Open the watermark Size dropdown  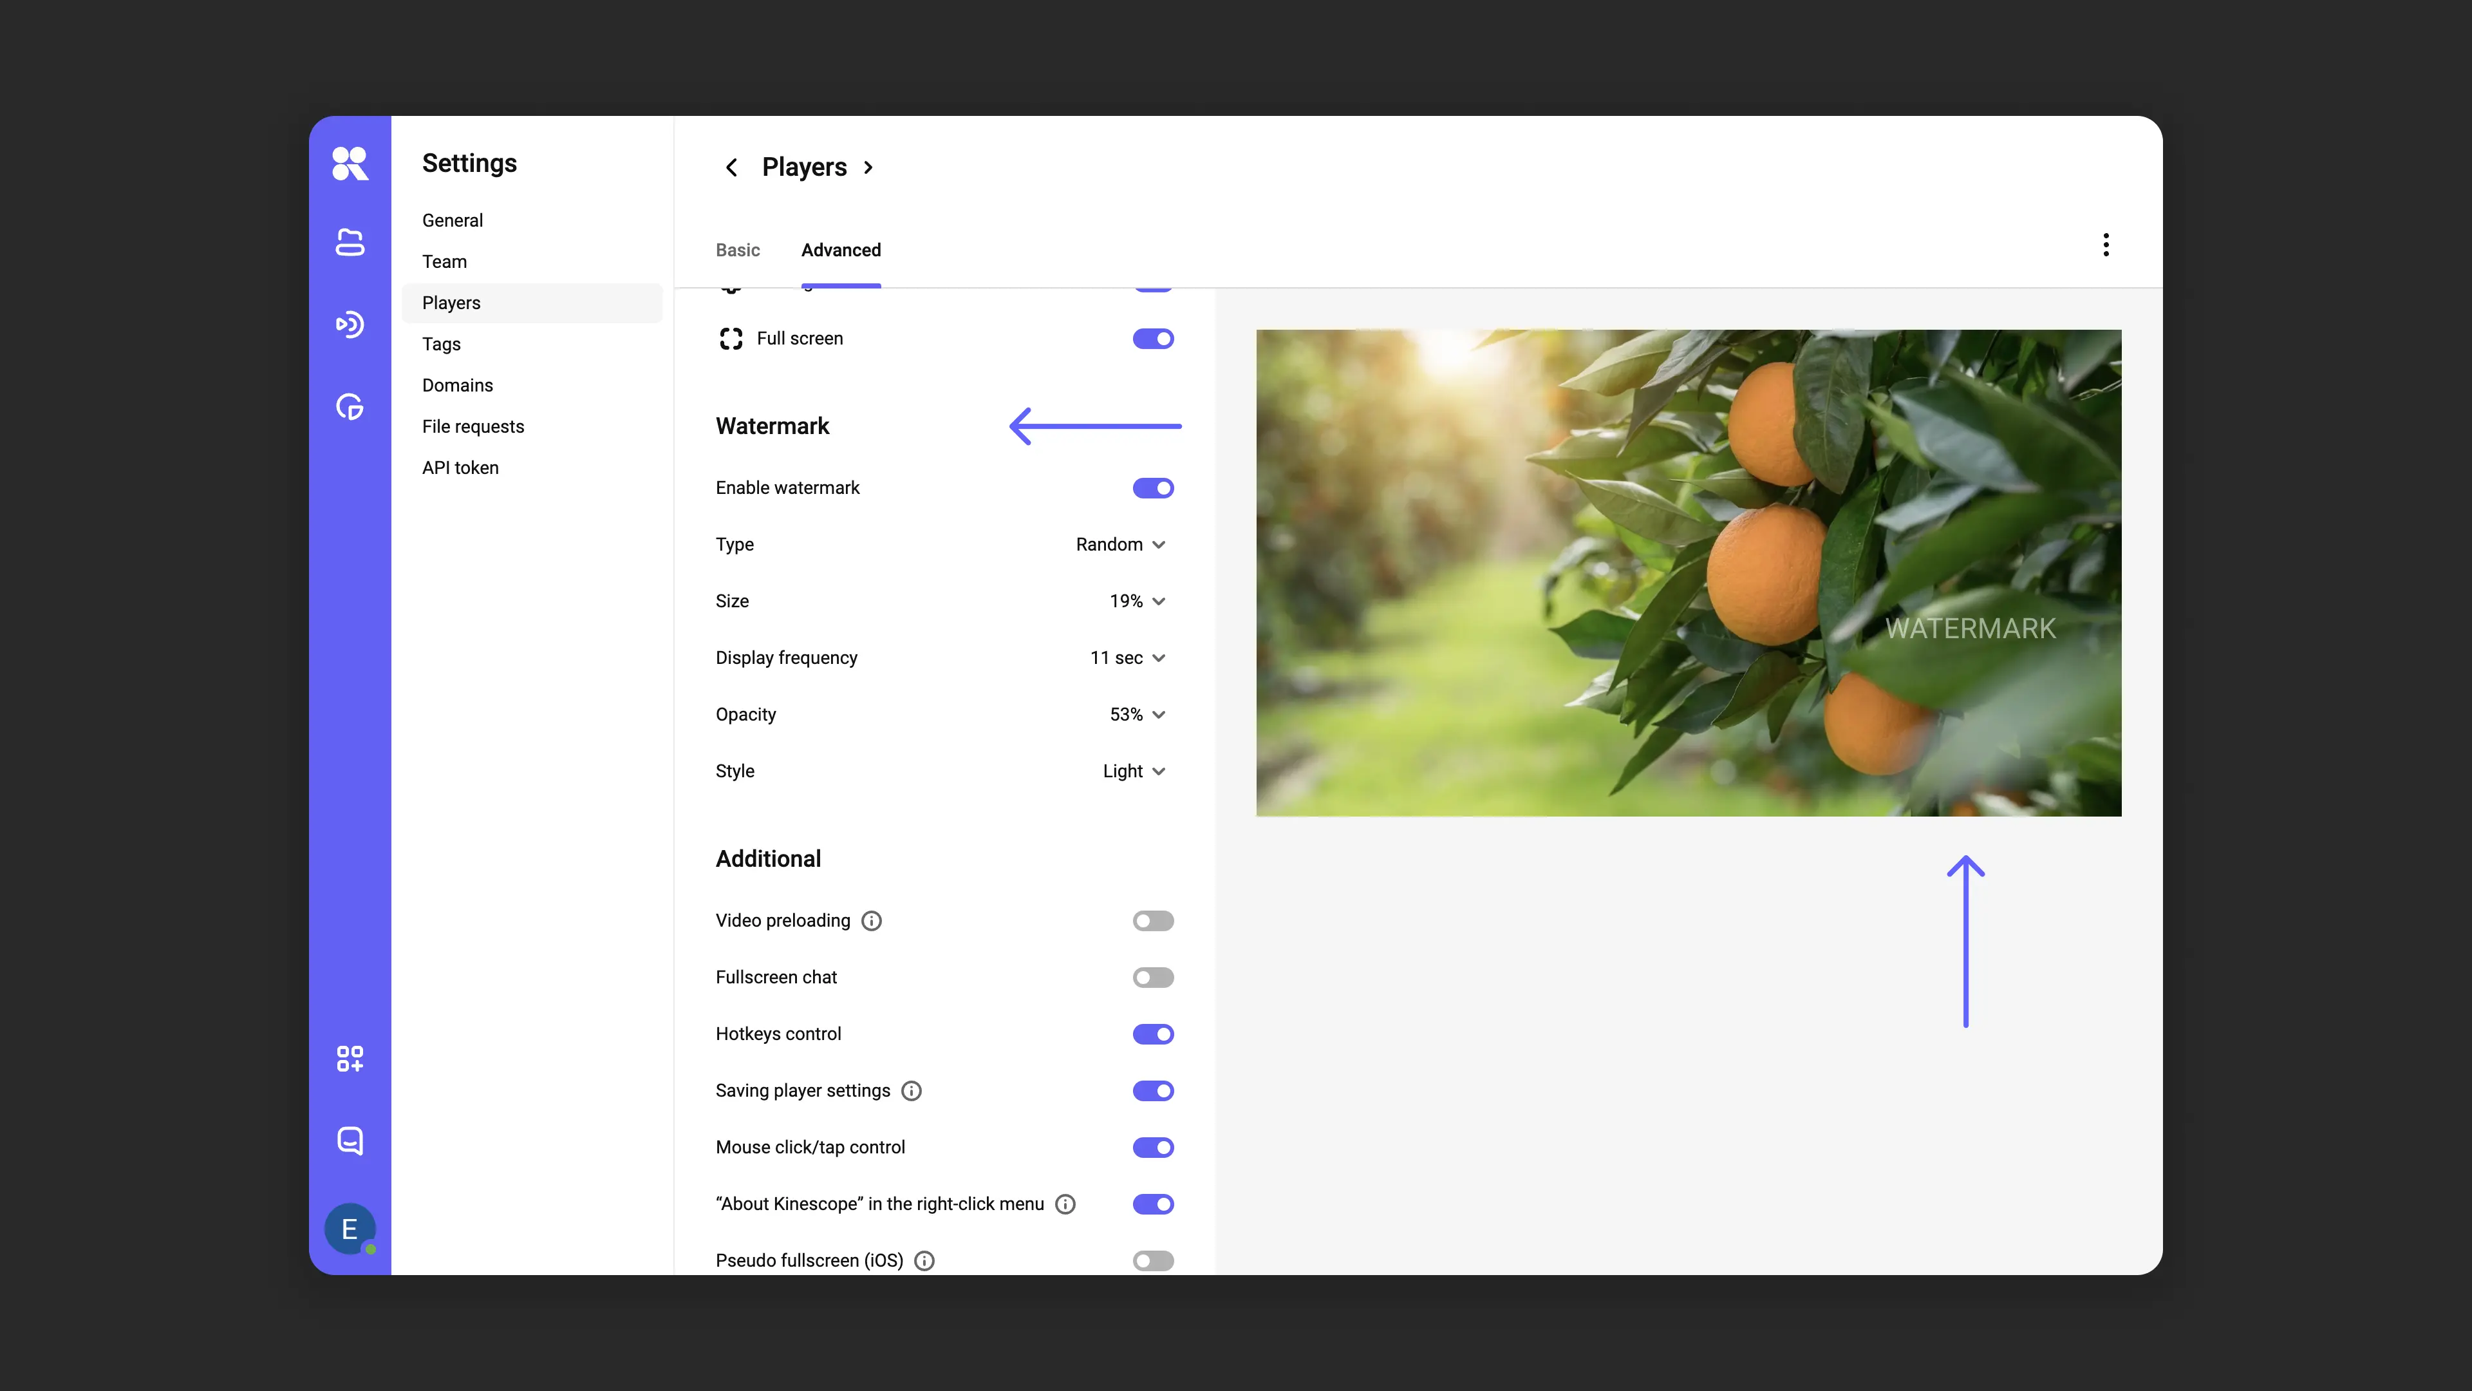pyautogui.click(x=1138, y=601)
